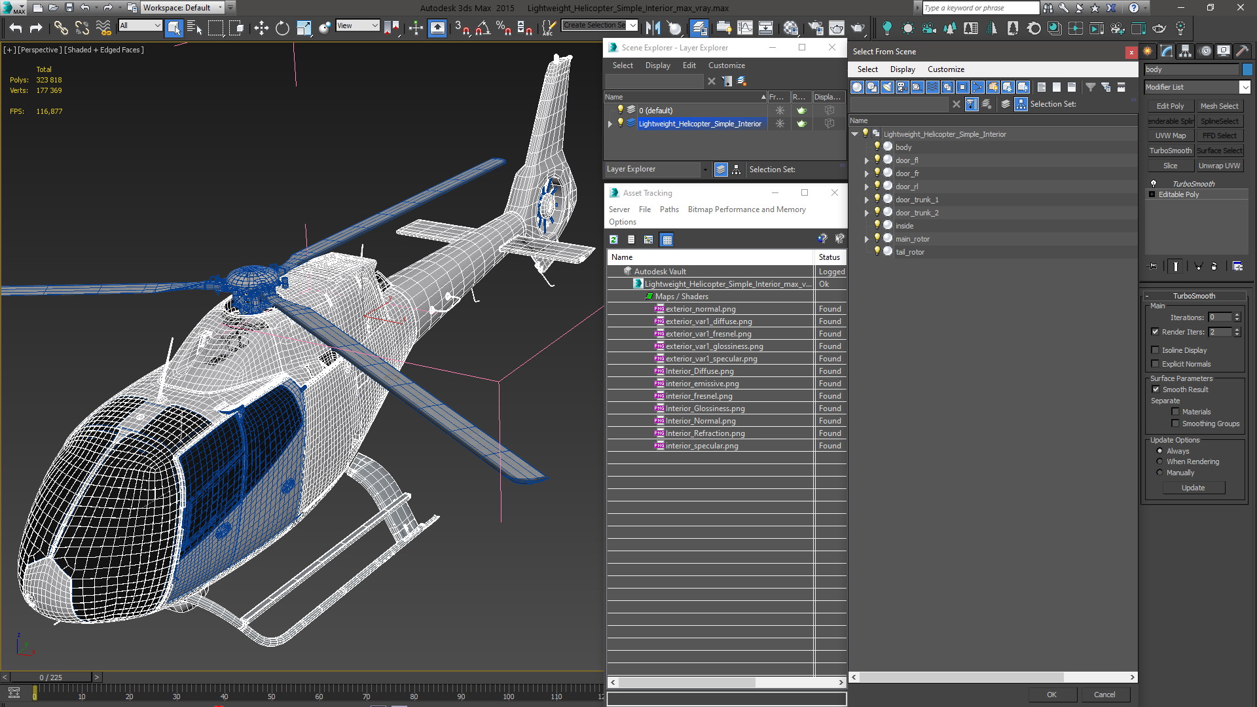Expand Lightweight_Helicopter layer in Layer Explorer

pyautogui.click(x=610, y=124)
